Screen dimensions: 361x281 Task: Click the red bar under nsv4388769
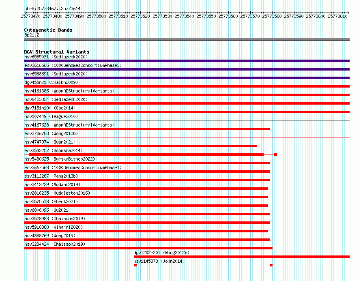(x=147, y=240)
